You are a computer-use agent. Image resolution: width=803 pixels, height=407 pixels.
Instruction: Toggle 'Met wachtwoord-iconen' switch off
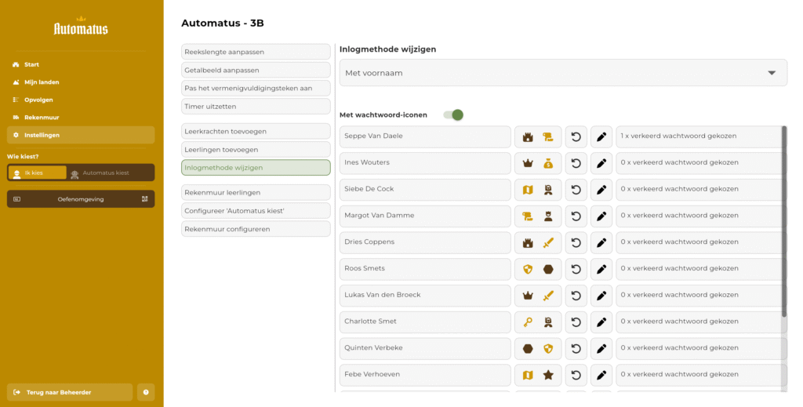coord(453,115)
